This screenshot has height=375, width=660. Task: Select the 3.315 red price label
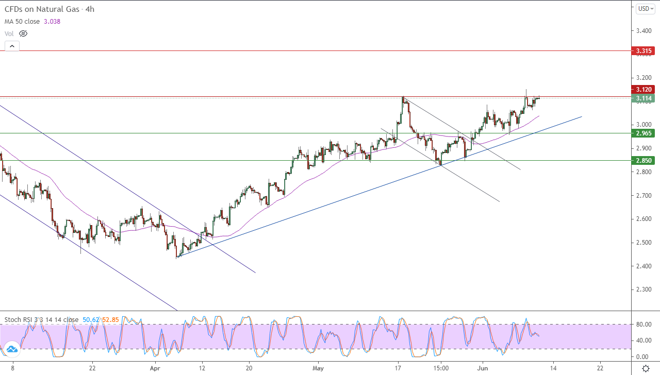[645, 51]
